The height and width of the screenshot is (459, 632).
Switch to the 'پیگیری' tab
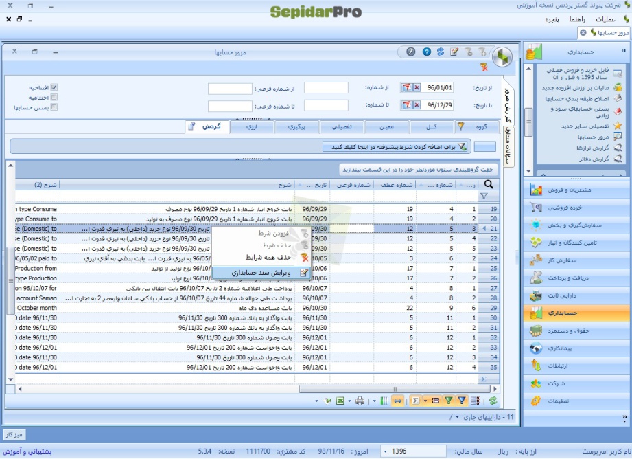coord(296,126)
